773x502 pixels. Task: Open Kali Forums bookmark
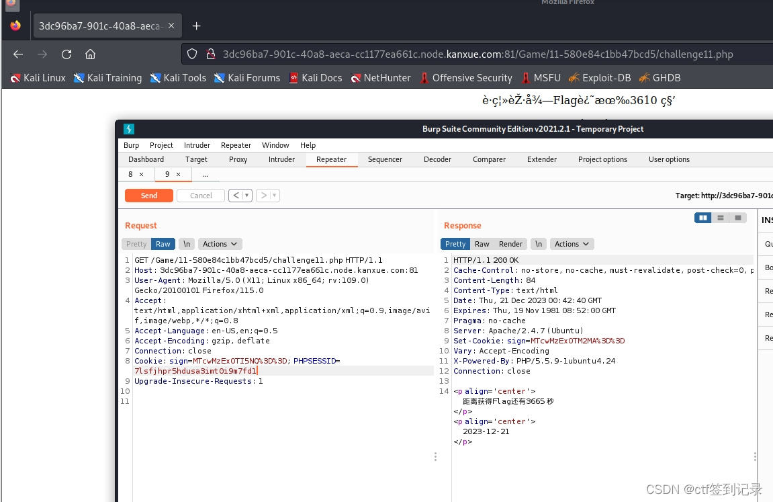(247, 78)
